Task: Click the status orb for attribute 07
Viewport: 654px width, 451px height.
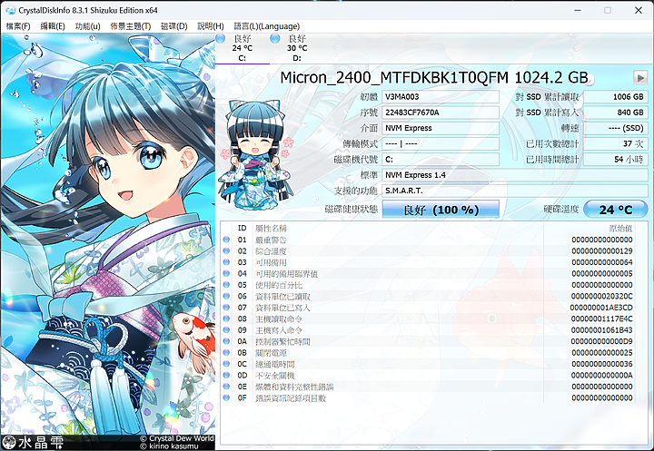Action: pyautogui.click(x=226, y=308)
